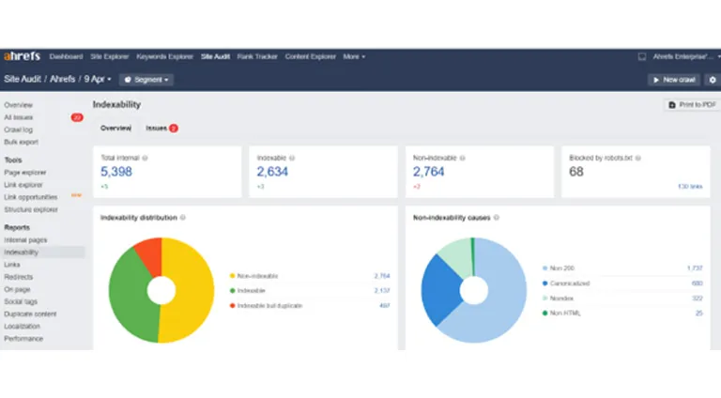Expand the More menu in top navigation
The width and height of the screenshot is (721, 398).
pyautogui.click(x=354, y=56)
